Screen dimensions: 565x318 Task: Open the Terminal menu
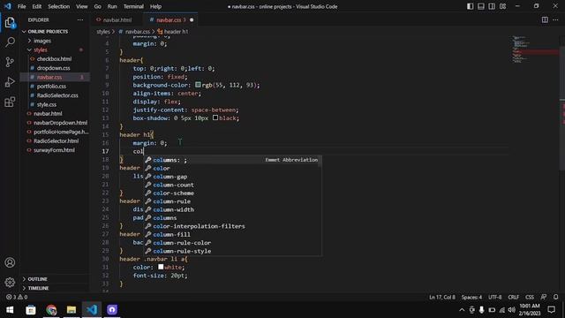click(133, 6)
